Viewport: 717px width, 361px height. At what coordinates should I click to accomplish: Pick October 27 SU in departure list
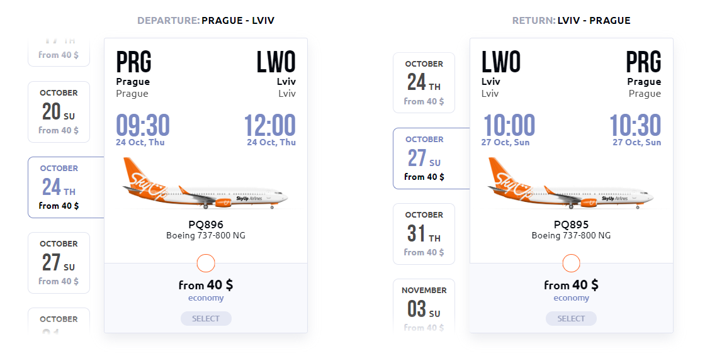[59, 263]
